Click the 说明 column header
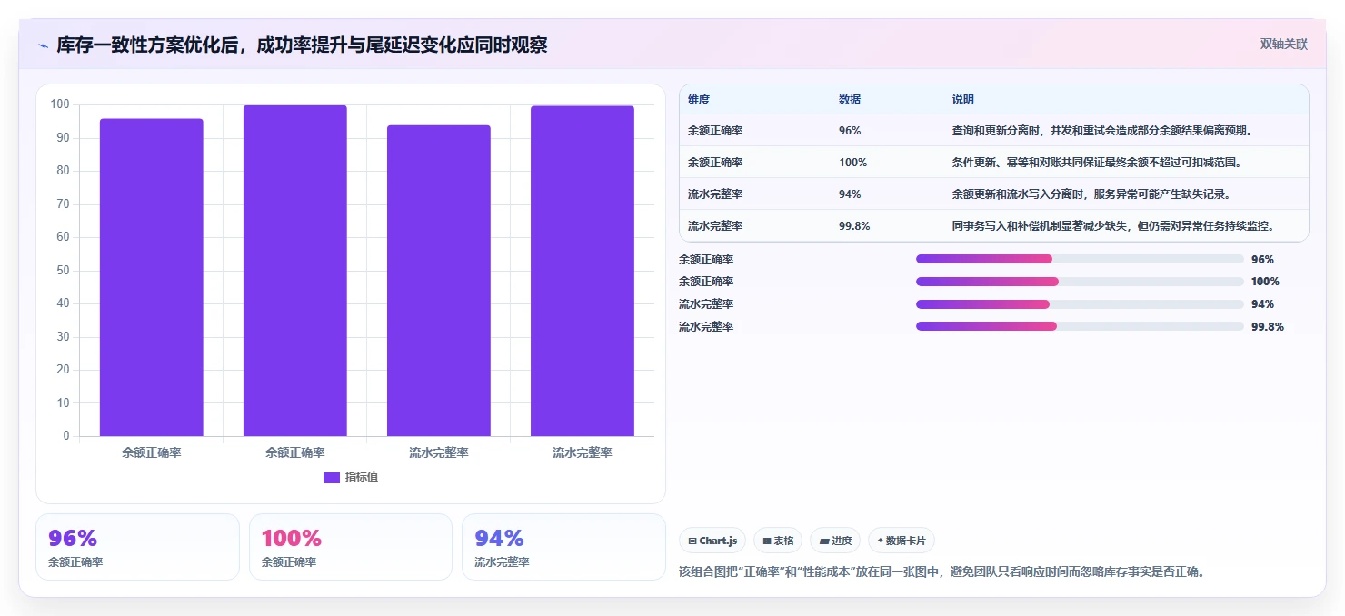 (962, 99)
